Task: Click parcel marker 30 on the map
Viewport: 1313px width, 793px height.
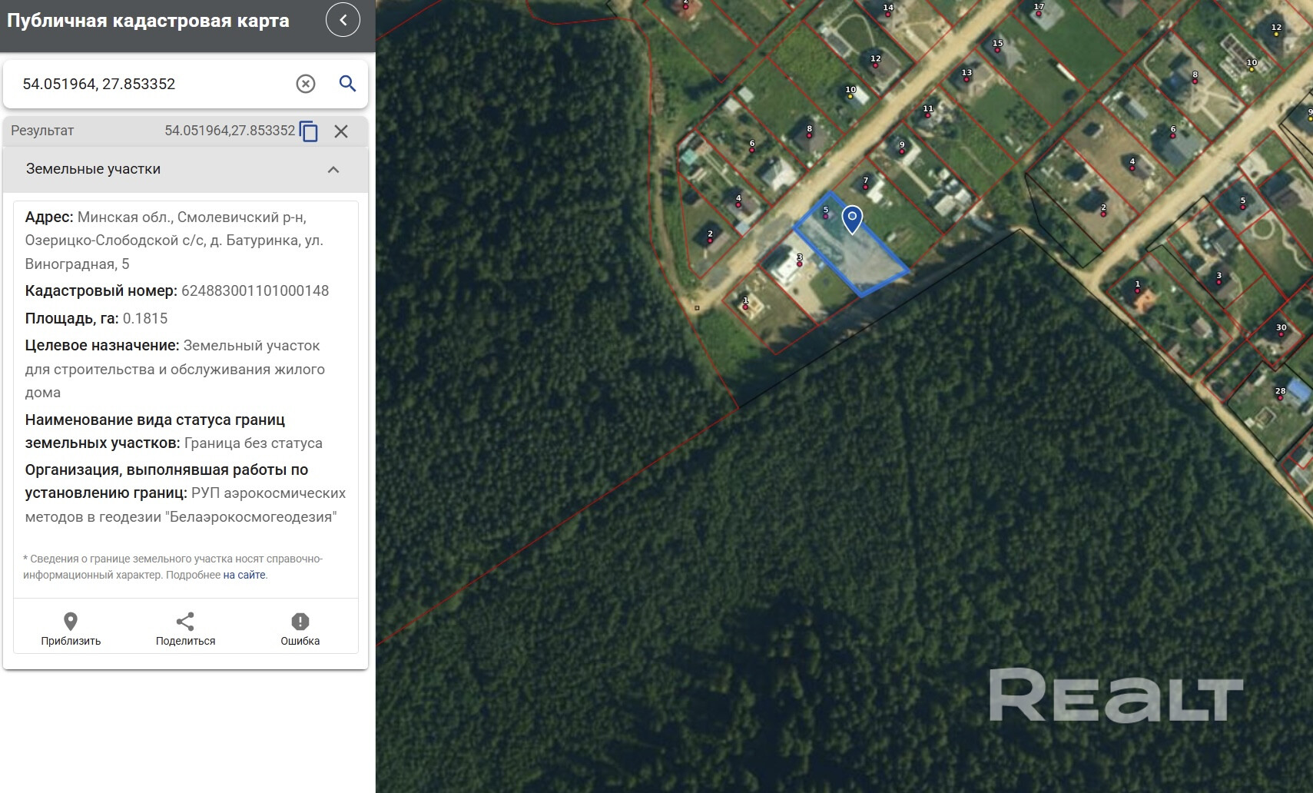Action: coord(1281,329)
